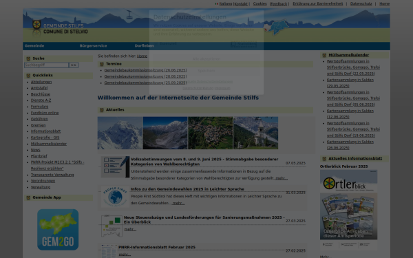Click the snowy mountain peak photo
The image size is (413, 258).
120,133
